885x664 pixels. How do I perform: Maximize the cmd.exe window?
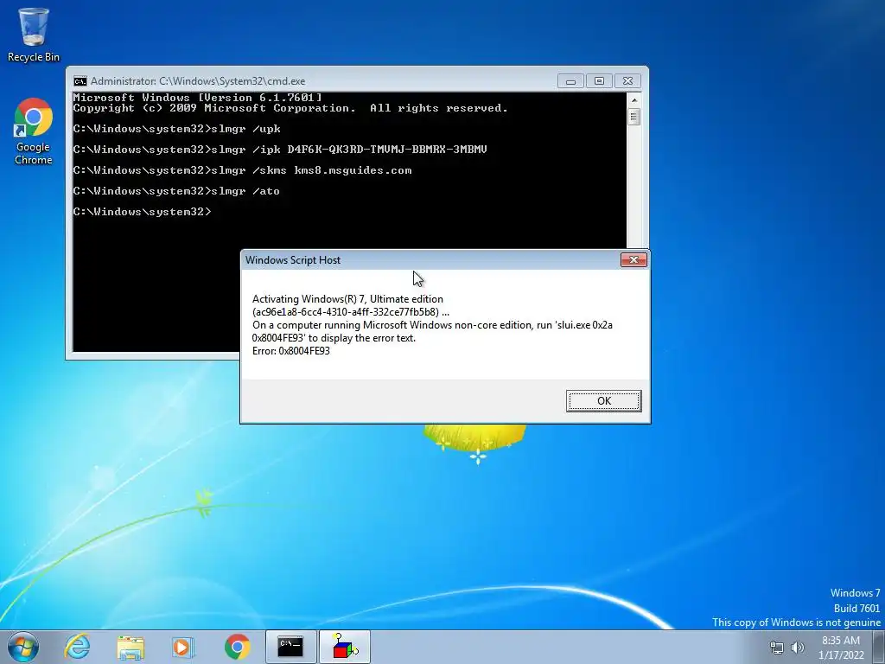point(599,81)
